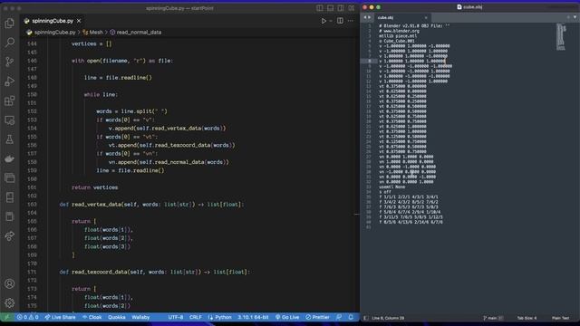Click the remote window indicator in status bar

point(6,317)
